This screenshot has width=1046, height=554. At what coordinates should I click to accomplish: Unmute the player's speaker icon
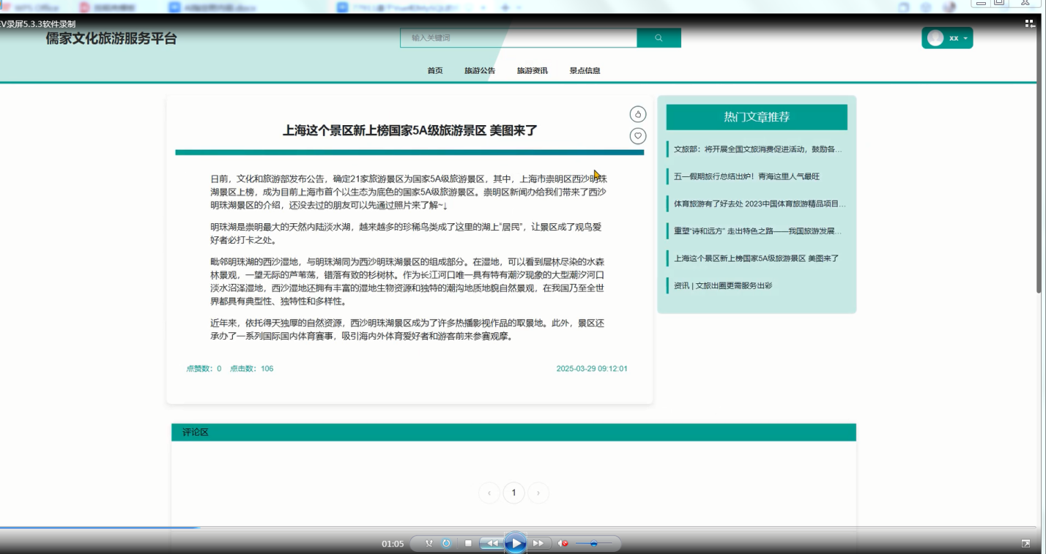pyautogui.click(x=563, y=544)
